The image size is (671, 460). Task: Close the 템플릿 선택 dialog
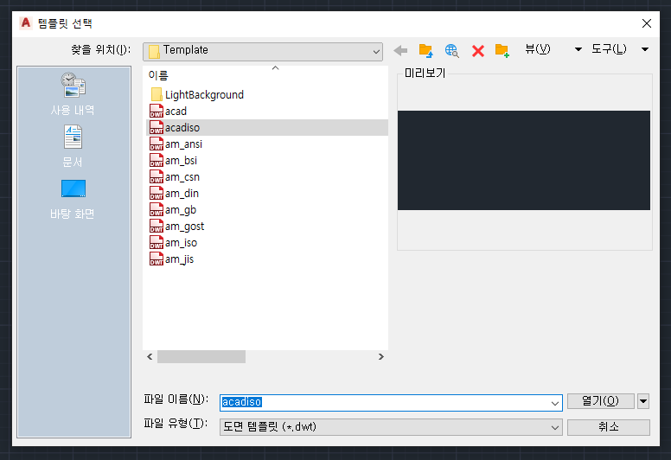[647, 23]
